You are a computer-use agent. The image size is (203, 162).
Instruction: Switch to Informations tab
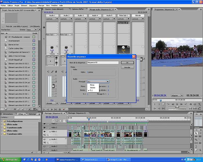(8, 114)
